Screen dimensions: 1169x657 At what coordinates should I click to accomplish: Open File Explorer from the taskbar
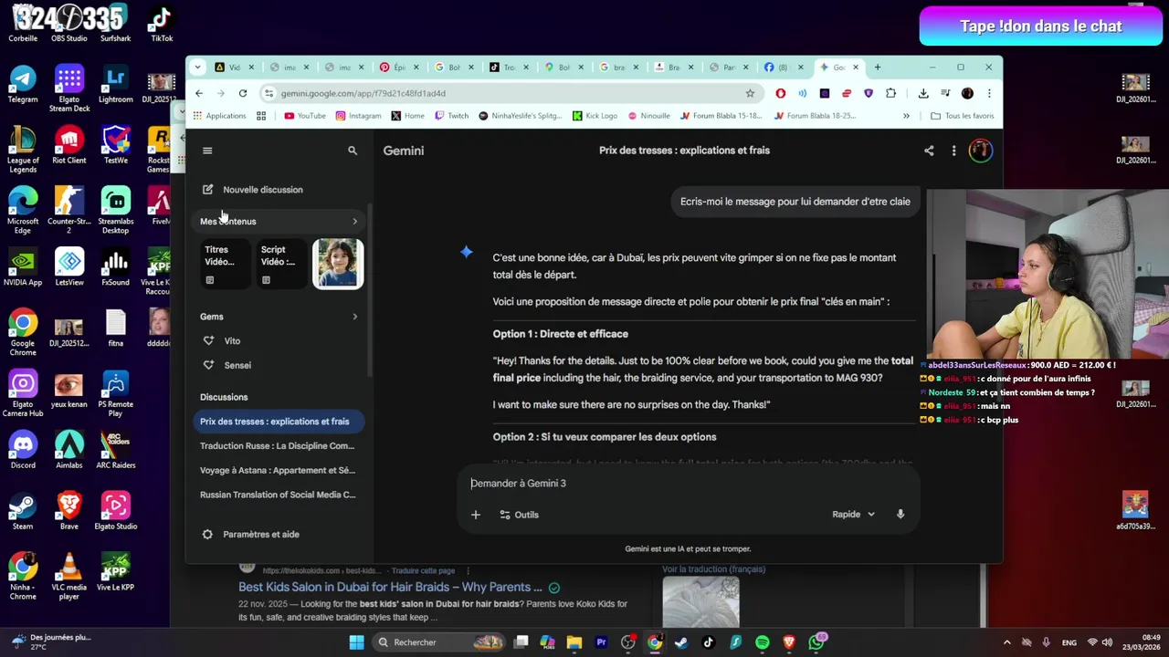[x=574, y=642]
